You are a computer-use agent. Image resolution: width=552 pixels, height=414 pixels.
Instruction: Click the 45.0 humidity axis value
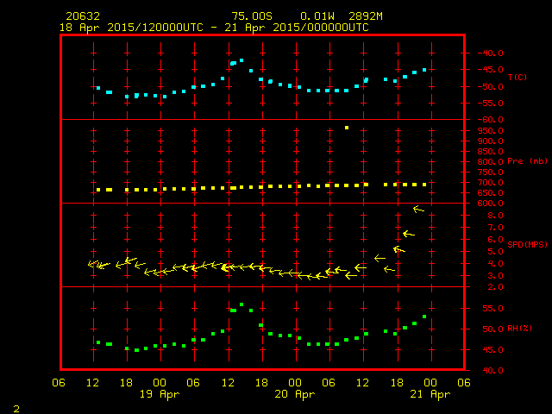pos(492,350)
